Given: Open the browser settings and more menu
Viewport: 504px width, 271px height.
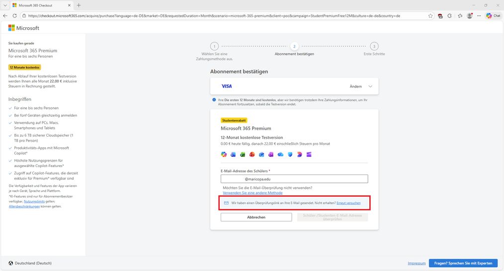Looking at the screenshot, I should coord(479,16).
